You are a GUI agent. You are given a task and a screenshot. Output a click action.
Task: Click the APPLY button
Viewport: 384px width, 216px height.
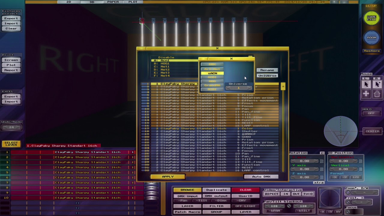click(x=168, y=177)
